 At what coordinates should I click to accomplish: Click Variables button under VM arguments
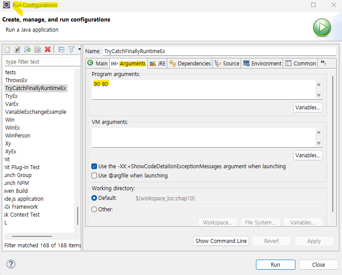308,155
